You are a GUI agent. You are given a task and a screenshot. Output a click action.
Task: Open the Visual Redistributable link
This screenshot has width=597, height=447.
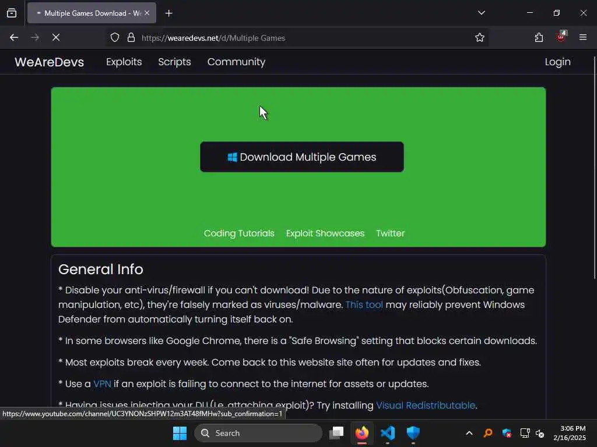pyautogui.click(x=426, y=405)
